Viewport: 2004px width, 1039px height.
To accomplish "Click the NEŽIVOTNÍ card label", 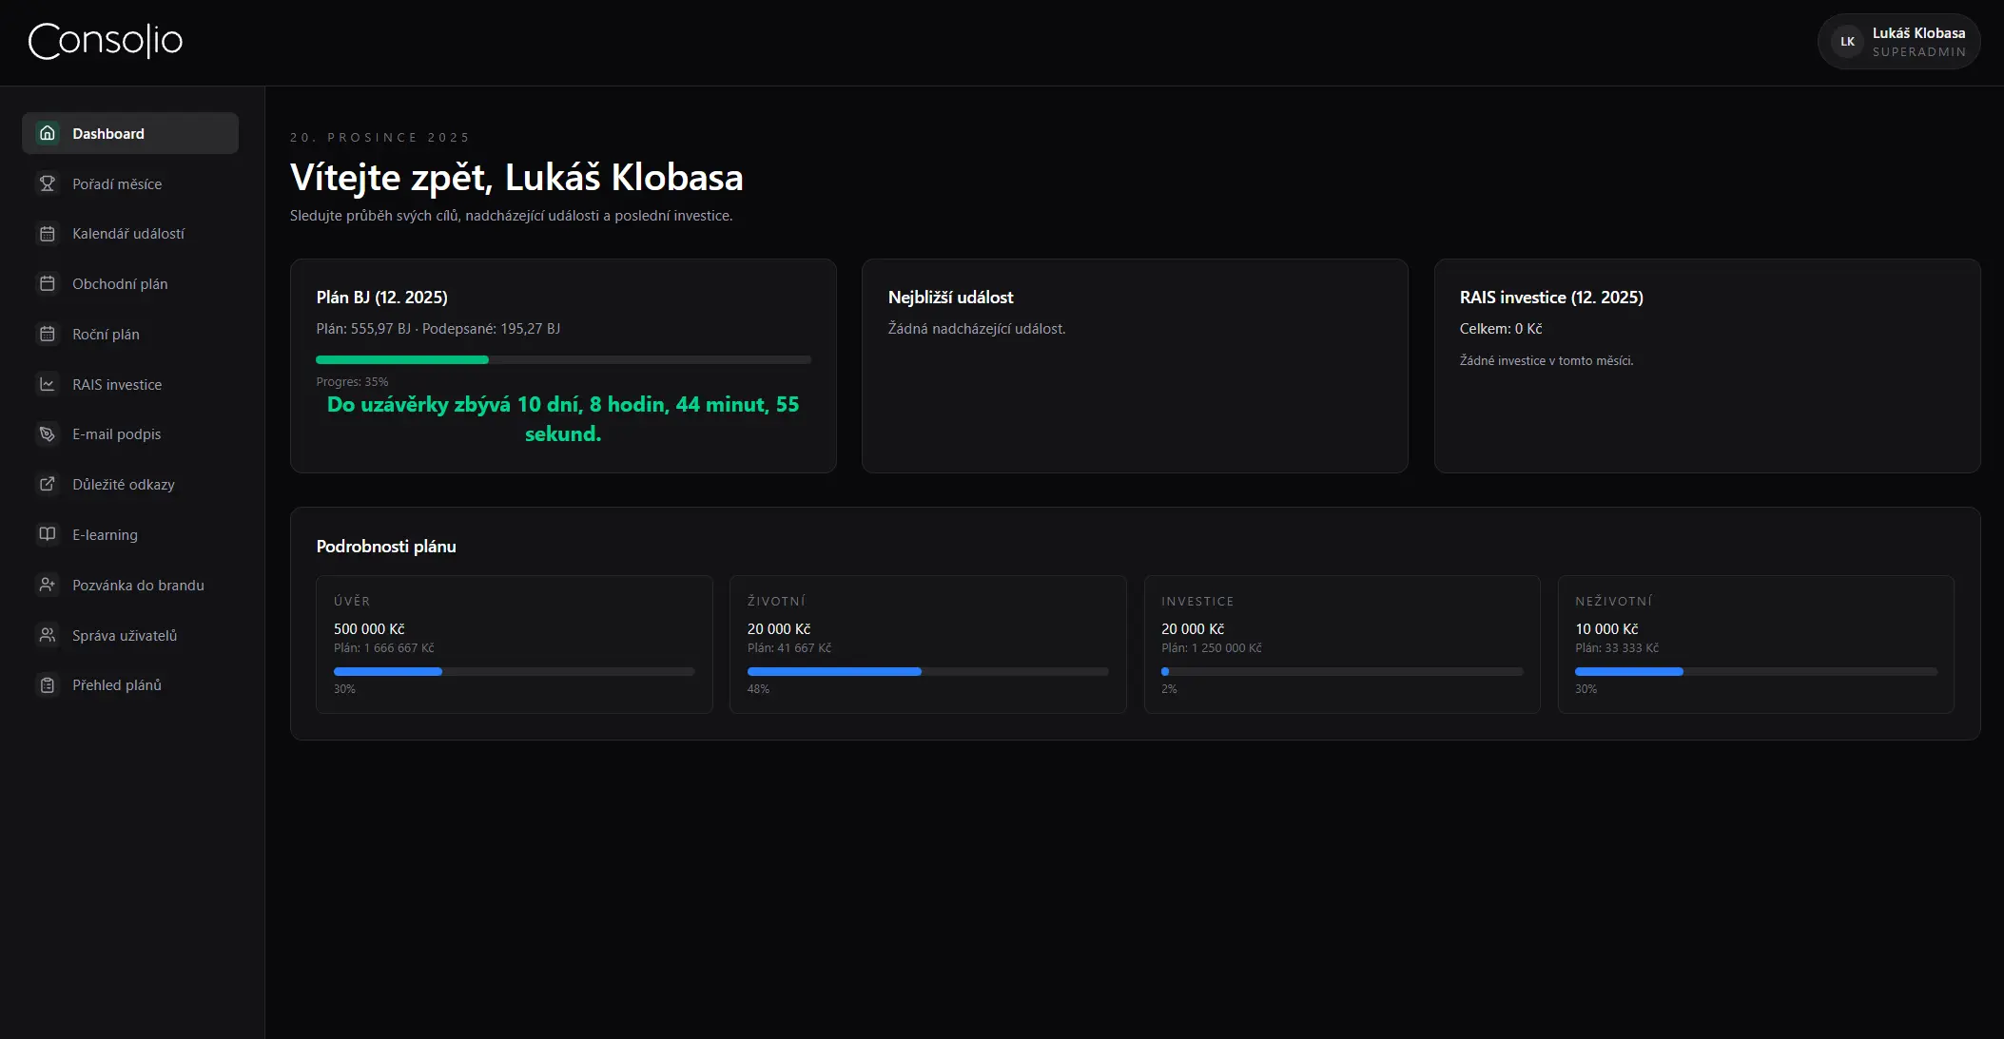I will pyautogui.click(x=1613, y=601).
